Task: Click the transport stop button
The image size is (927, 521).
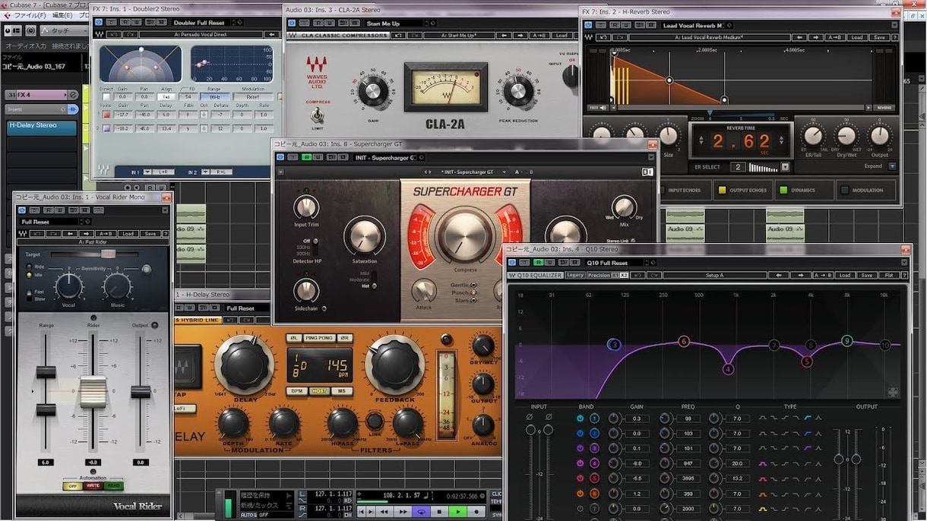Action: [439, 511]
